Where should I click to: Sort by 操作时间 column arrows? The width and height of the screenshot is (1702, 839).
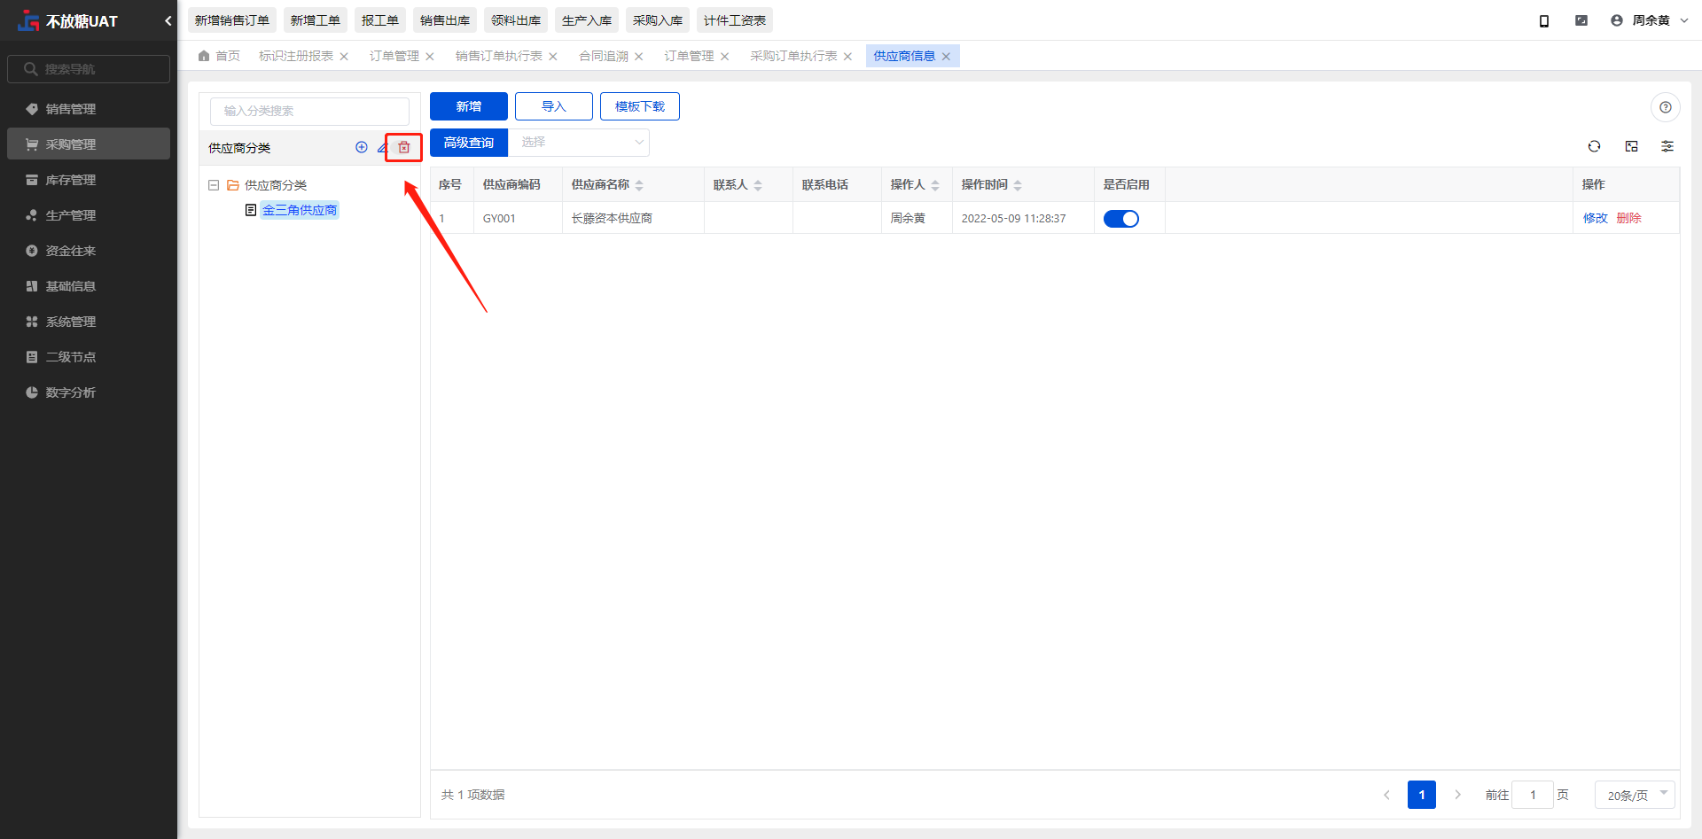pos(1018,185)
